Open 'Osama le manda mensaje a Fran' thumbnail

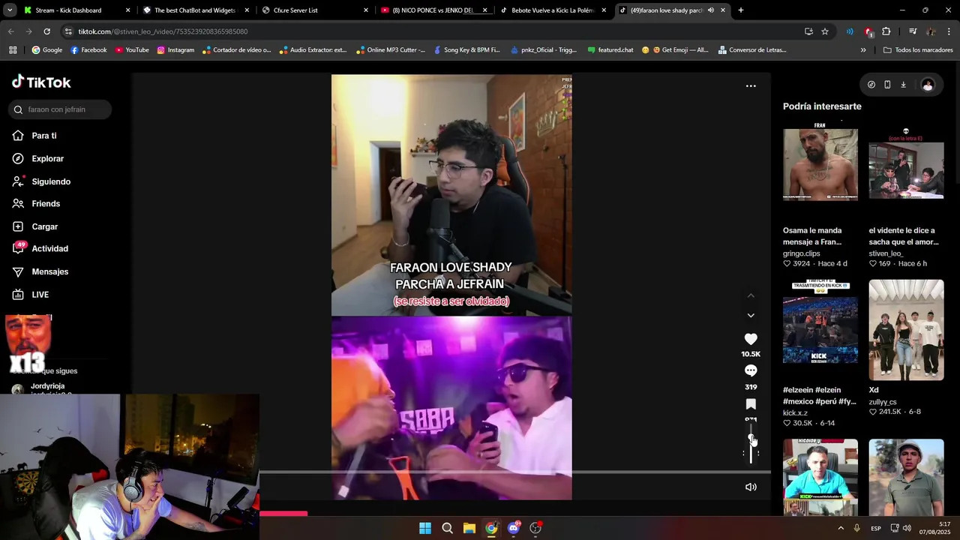click(x=820, y=165)
